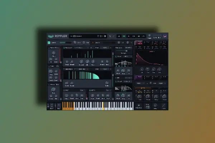215x143 pixels.
Task: Click the large knob in Mallet section
Action: point(53,53)
